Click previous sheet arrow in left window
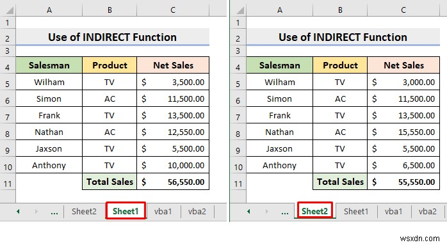This screenshot has width=447, height=245. point(18,211)
